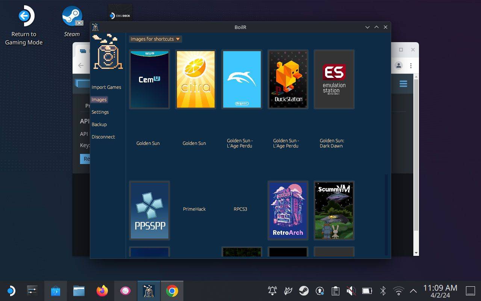Select the Emulation Station cover image

point(334,79)
